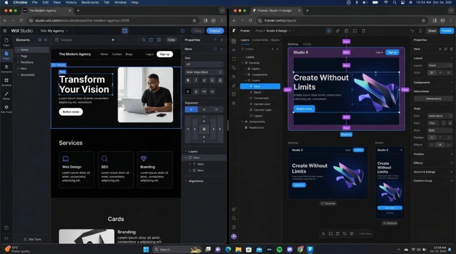This screenshot has width=456, height=254.
Task: Collapse the Layers section in Wix Properties
Action: click(186, 151)
